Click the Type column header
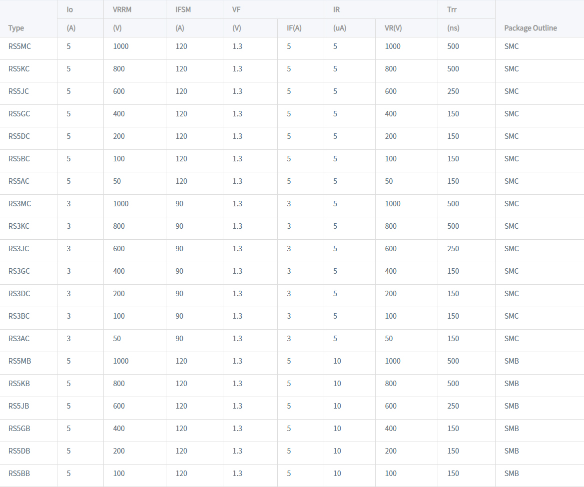The width and height of the screenshot is (584, 487). tap(16, 28)
